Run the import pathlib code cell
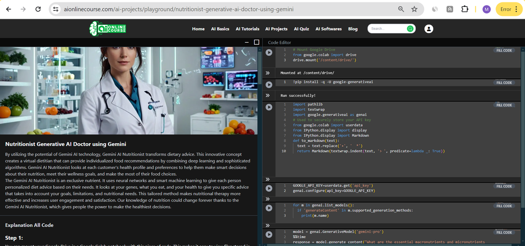The image size is (525, 246). [x=269, y=107]
